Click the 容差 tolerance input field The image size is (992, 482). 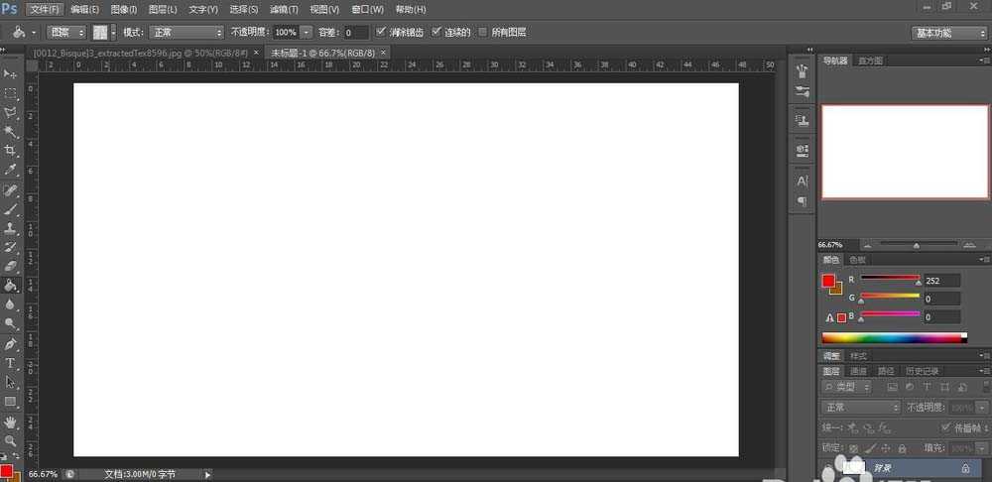pyautogui.click(x=356, y=33)
